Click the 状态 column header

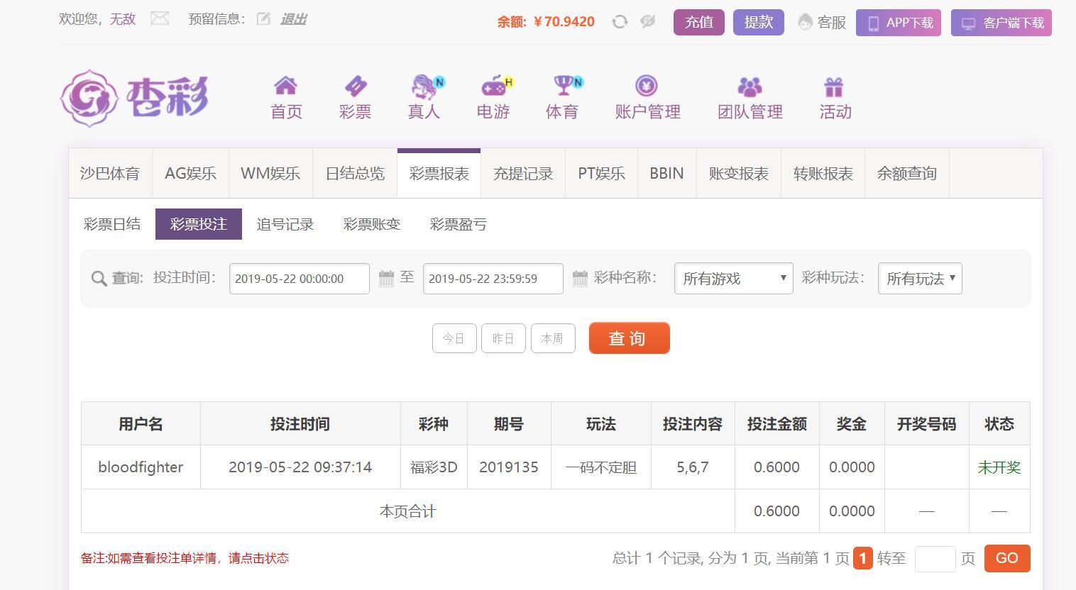pos(999,424)
